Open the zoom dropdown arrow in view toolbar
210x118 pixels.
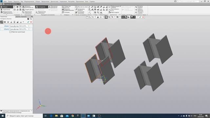click(95, 17)
